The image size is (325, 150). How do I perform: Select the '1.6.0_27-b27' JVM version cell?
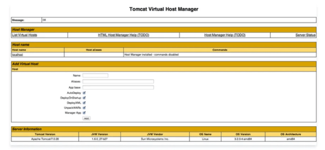click(99, 139)
